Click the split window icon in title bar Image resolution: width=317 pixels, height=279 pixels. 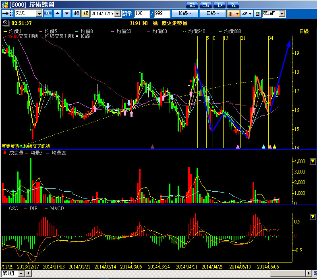click(205, 5)
